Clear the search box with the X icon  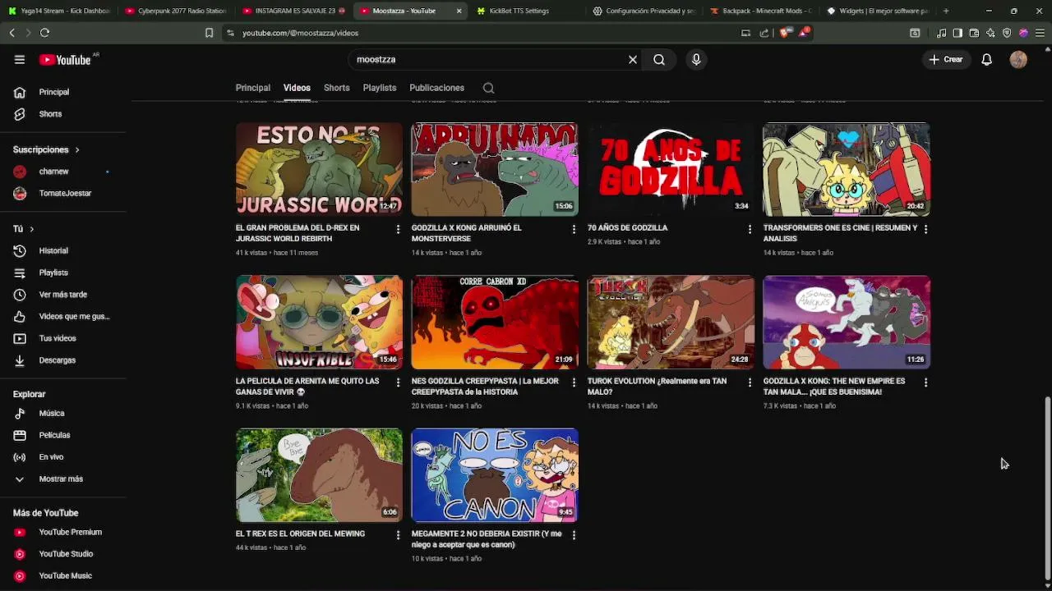point(633,59)
